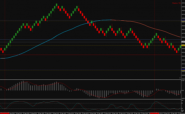Click the red highlighted time label at the bottom left

(x=5, y=113)
